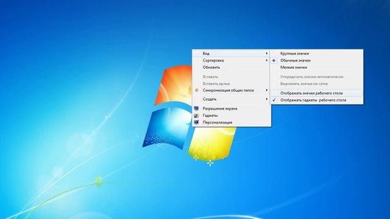Toggle Упорядочить значки автоматически
Screen dimensions: 390x219
pyautogui.click(x=317, y=77)
